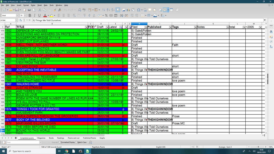Apply Bold formatting from toolbar
274x154 pixels.
30,16
